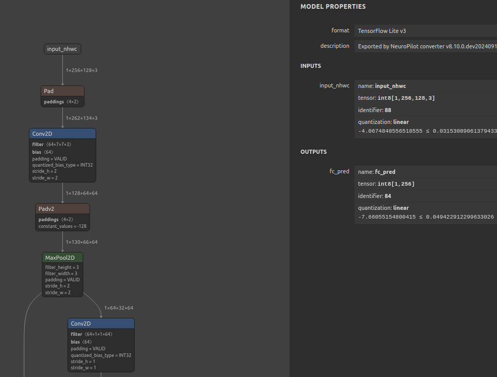Click the description field with NeuroPilot converter text
This screenshot has height=377, width=497.
pos(425,46)
